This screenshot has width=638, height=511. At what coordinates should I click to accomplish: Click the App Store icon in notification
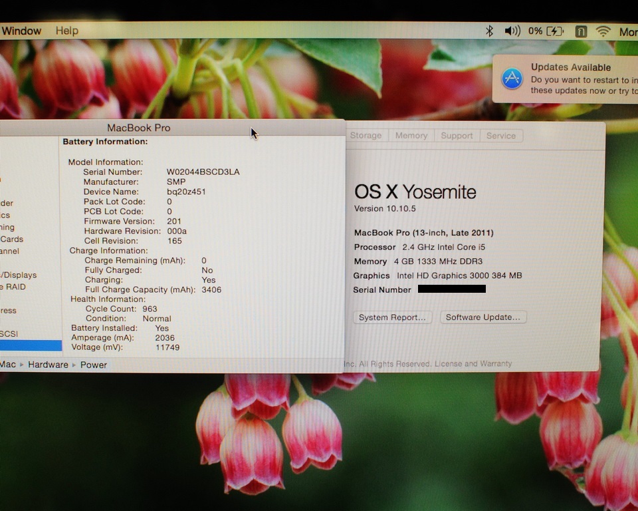pos(512,79)
